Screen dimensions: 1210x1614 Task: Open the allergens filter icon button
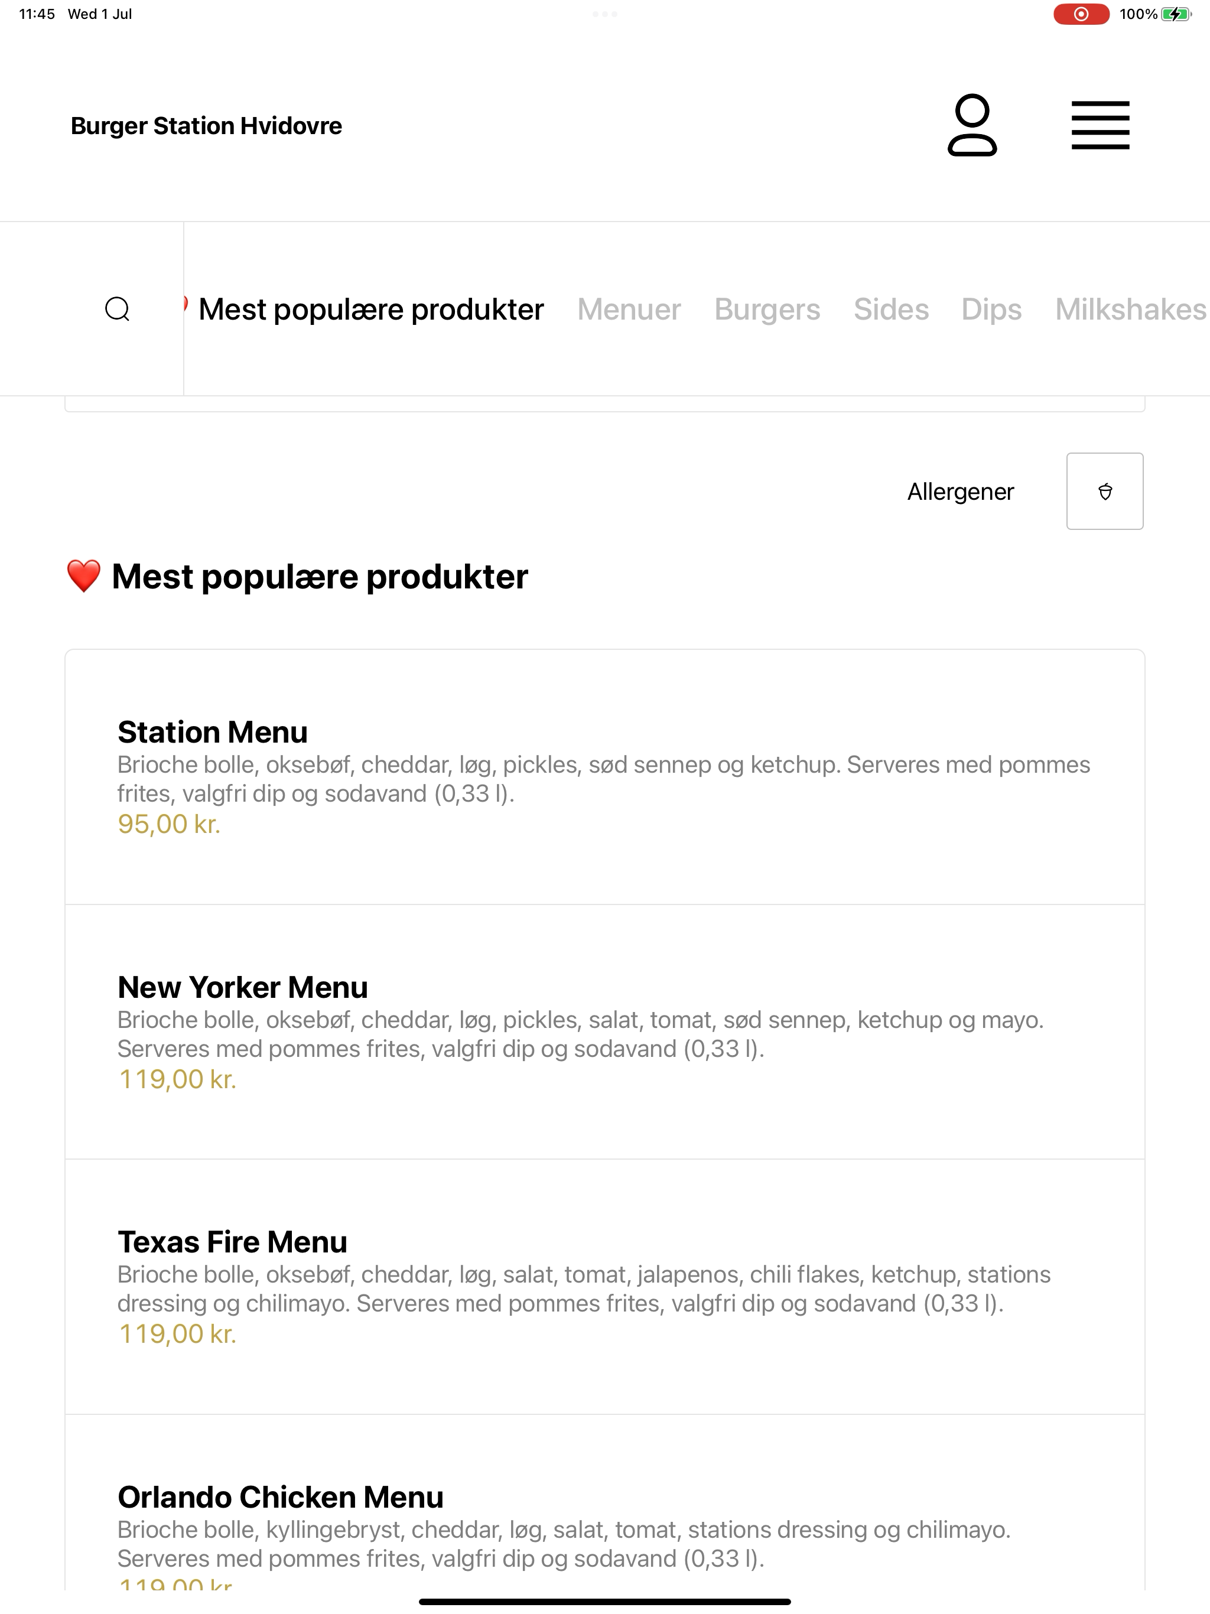[x=1104, y=491]
